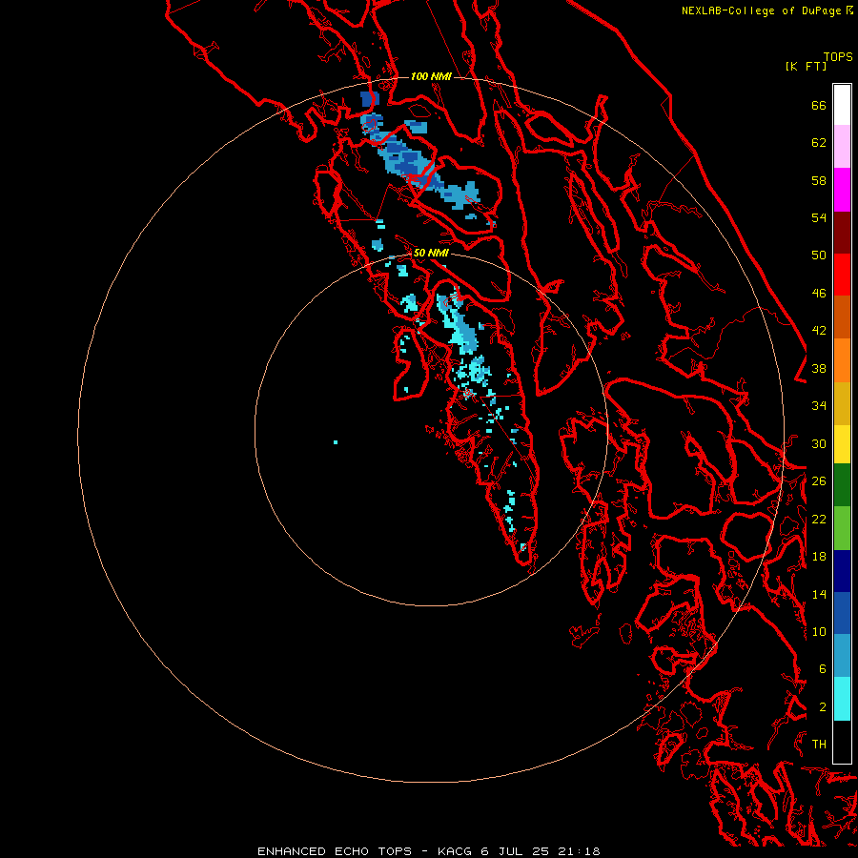Pick the cyan swatch between 2 and 6

tap(842, 699)
